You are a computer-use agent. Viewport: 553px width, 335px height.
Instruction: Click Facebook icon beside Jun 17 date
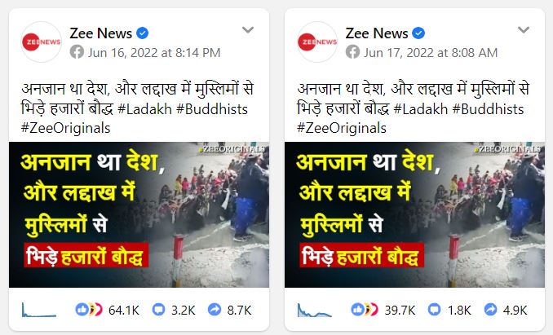(x=352, y=52)
